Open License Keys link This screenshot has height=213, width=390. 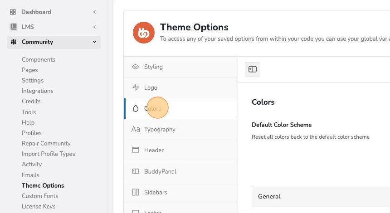tap(39, 206)
